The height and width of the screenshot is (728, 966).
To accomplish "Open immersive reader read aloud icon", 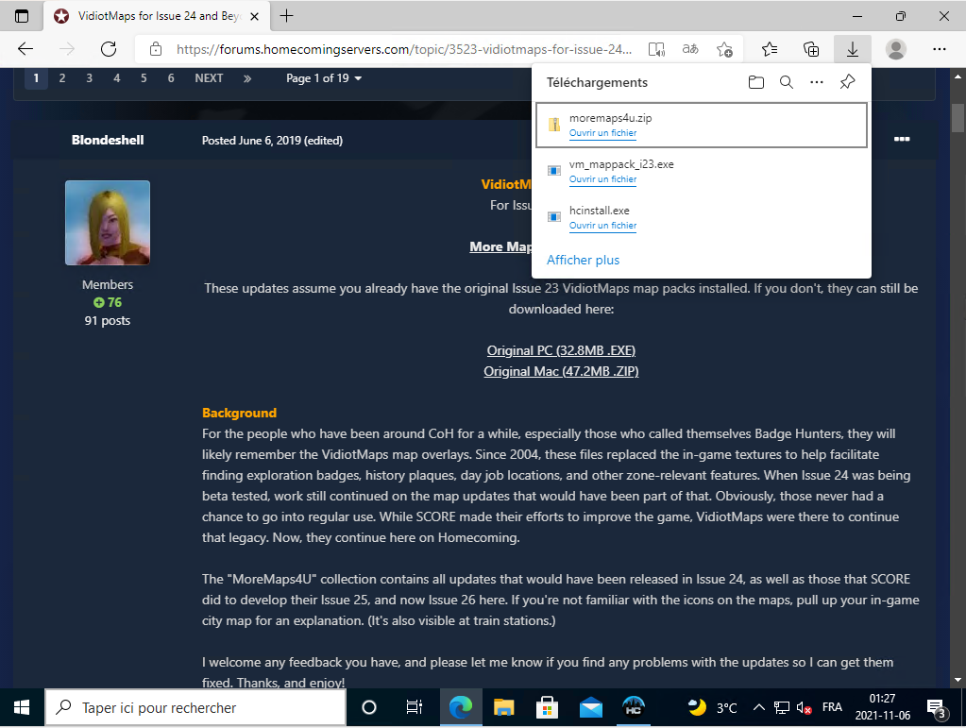I will pyautogui.click(x=656, y=49).
